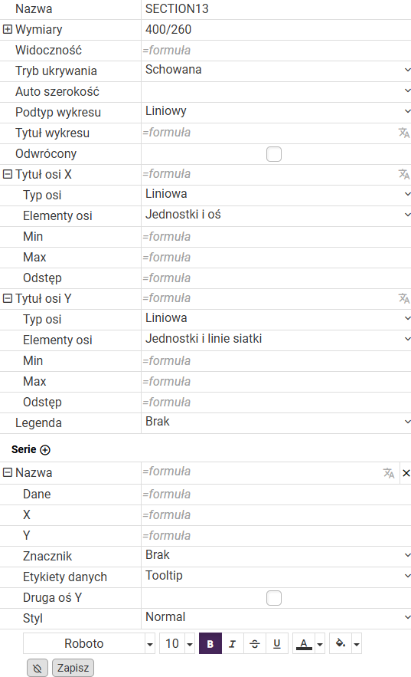Click the Serie section label
This screenshot has height=677, width=411.
click(x=24, y=449)
